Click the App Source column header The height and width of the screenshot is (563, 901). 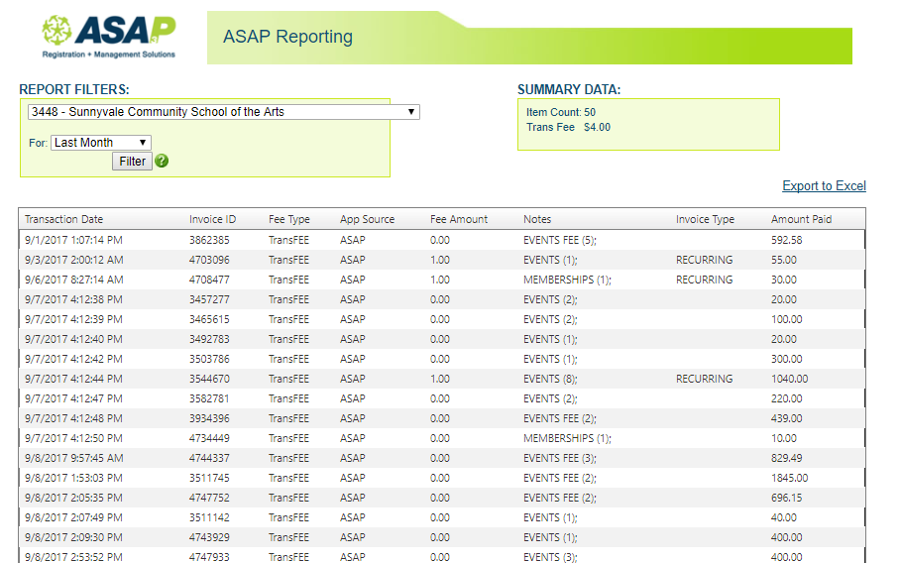[x=367, y=219]
